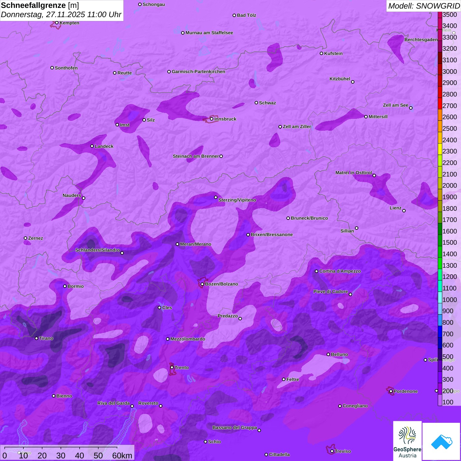Image resolution: width=461 pixels, height=461 pixels.
Task: Click the 'Bruneck/Brunico' label
Action: point(310,218)
